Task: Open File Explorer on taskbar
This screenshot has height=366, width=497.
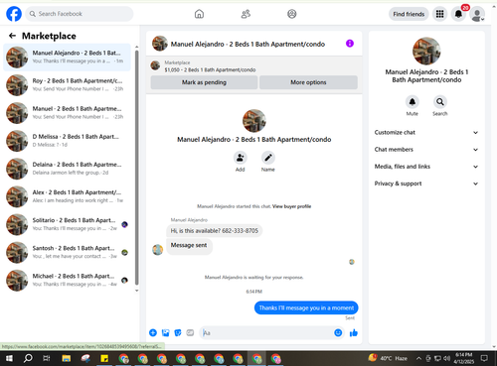Action: point(67,358)
